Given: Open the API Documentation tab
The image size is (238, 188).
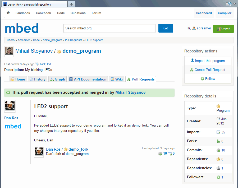Looking at the screenshot, I should (88, 79).
